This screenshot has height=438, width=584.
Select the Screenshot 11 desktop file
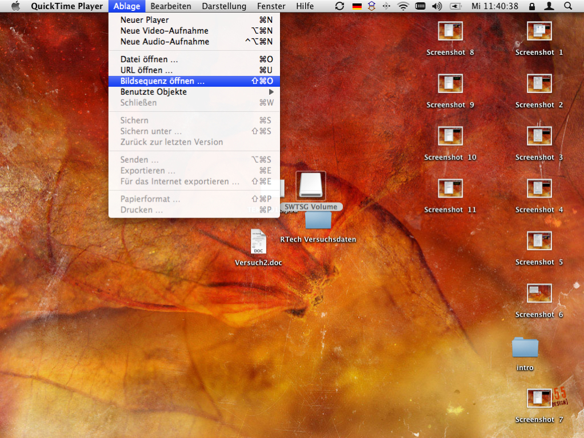click(450, 188)
